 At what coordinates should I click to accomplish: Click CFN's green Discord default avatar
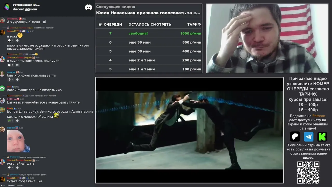click(x=2, y=88)
